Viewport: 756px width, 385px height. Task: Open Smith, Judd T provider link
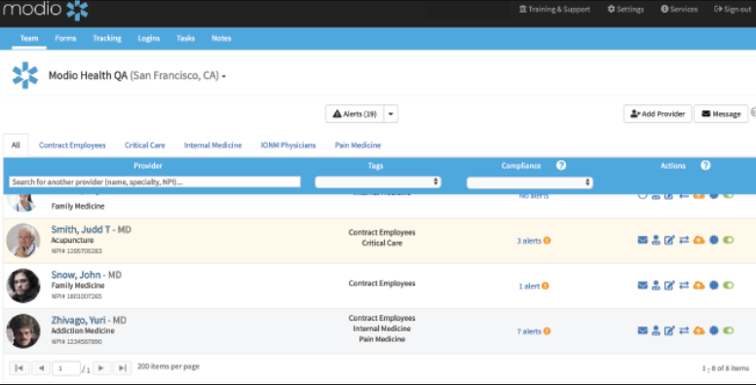[81, 229]
